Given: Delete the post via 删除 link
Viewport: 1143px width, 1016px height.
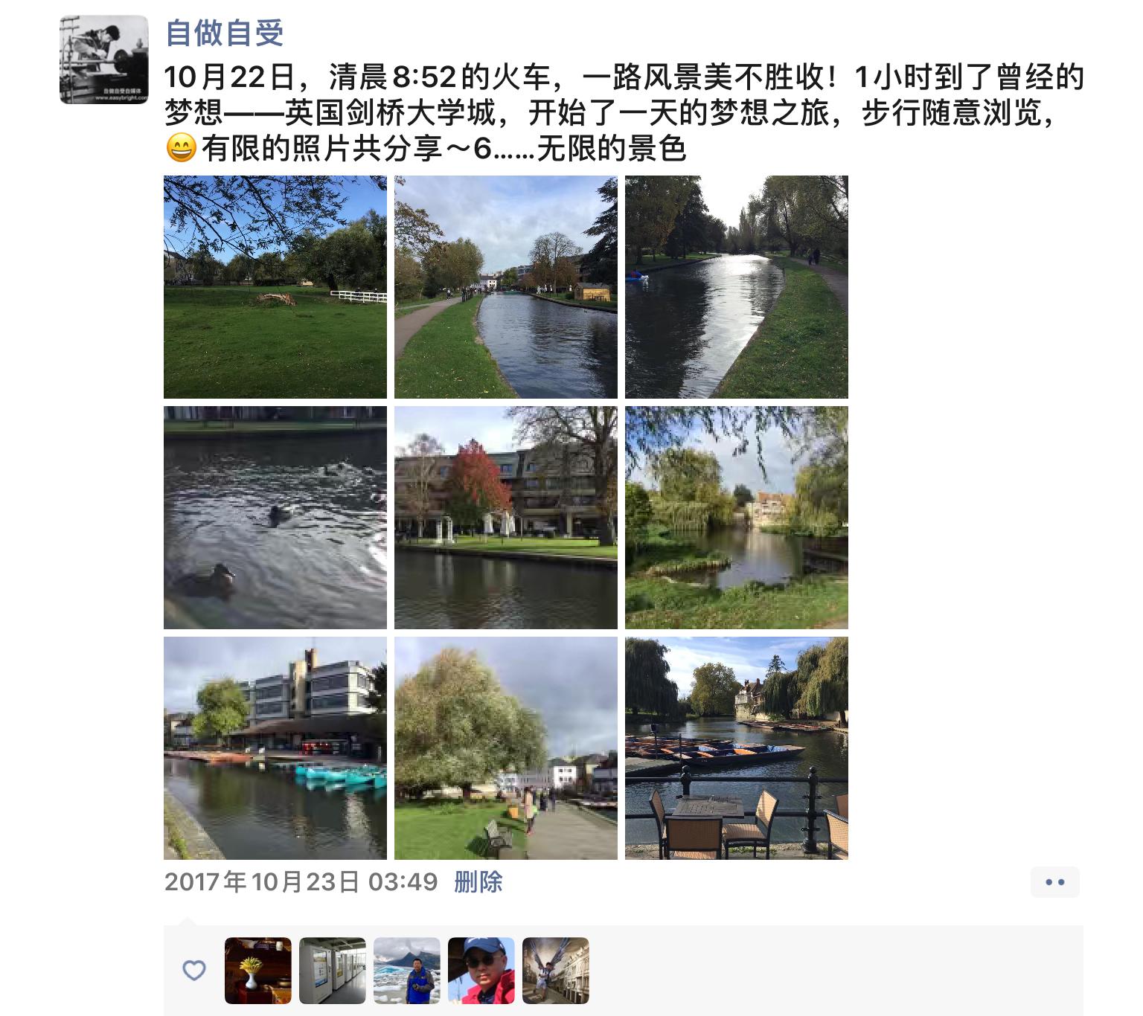Looking at the screenshot, I should click(478, 882).
